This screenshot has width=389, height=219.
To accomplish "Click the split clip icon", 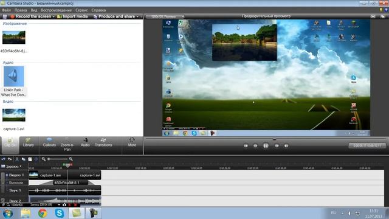I will (36, 159).
